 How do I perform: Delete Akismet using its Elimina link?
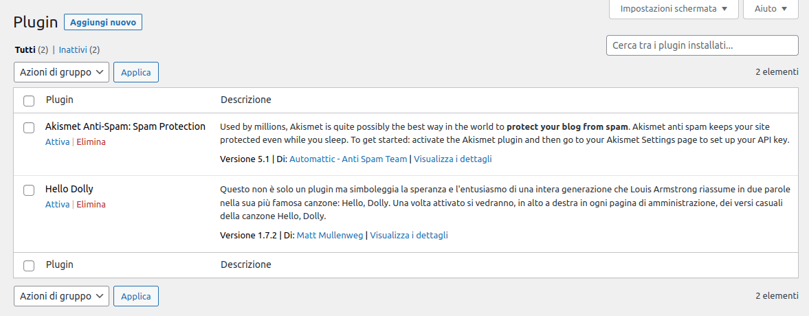pyautogui.click(x=91, y=142)
